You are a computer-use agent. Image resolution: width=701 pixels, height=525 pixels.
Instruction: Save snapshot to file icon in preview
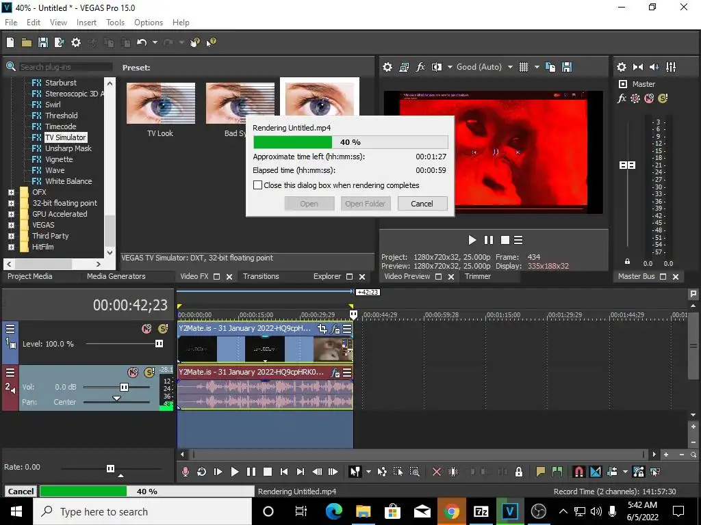click(567, 67)
